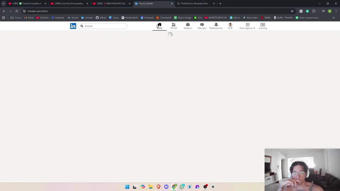The image size is (340, 191).
Task: View Notificaciones bell
Action: click(216, 26)
